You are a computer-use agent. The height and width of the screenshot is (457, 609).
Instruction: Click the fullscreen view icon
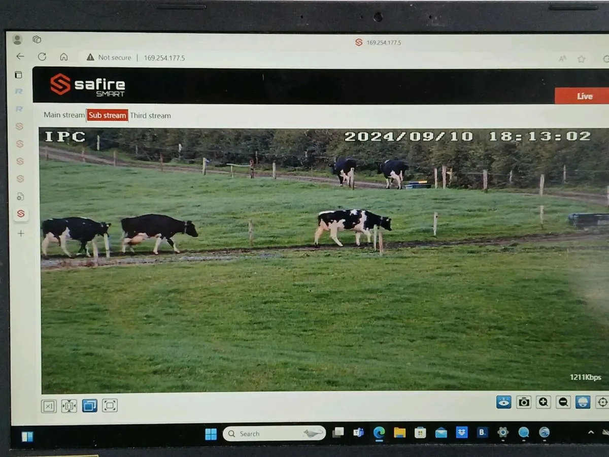click(x=109, y=406)
